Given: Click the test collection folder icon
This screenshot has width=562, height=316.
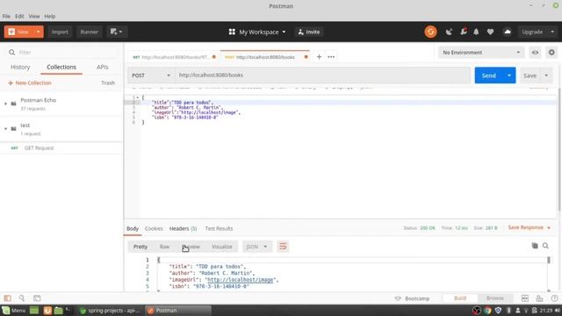Looking at the screenshot, I should [x=14, y=129].
